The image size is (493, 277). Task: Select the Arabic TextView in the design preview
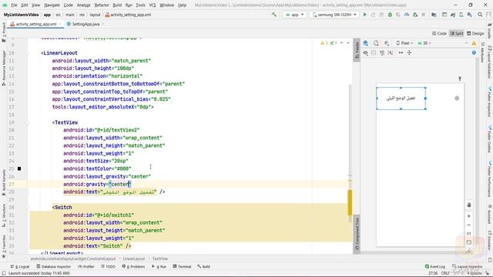point(401,98)
